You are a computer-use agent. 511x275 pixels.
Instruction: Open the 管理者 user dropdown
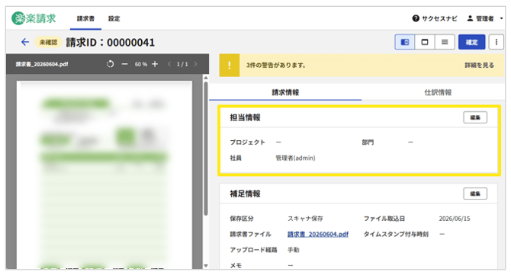point(484,18)
